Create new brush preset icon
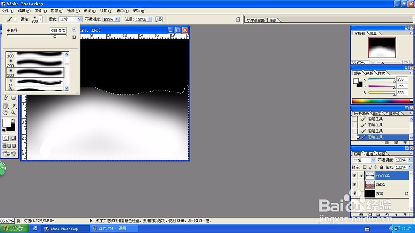This screenshot has height=233, width=415. point(74,37)
